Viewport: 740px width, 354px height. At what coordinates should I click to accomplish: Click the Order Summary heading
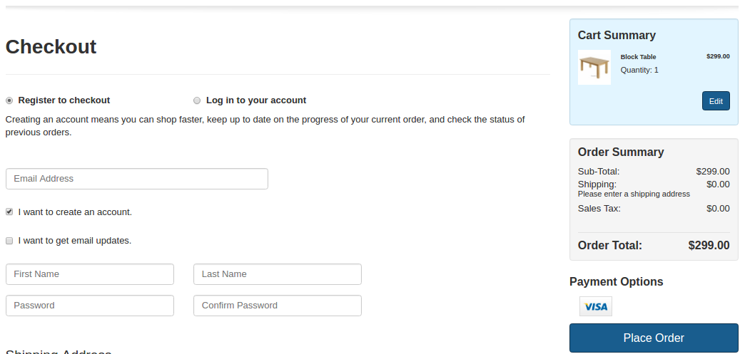tap(621, 152)
